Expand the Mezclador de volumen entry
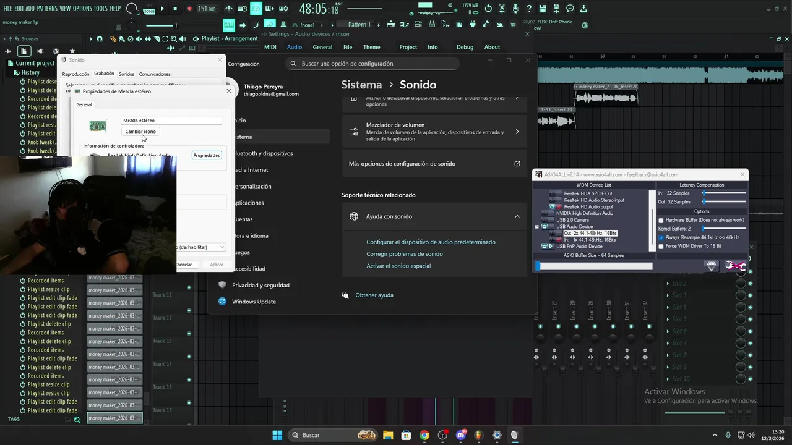The width and height of the screenshot is (792, 445). (x=517, y=132)
